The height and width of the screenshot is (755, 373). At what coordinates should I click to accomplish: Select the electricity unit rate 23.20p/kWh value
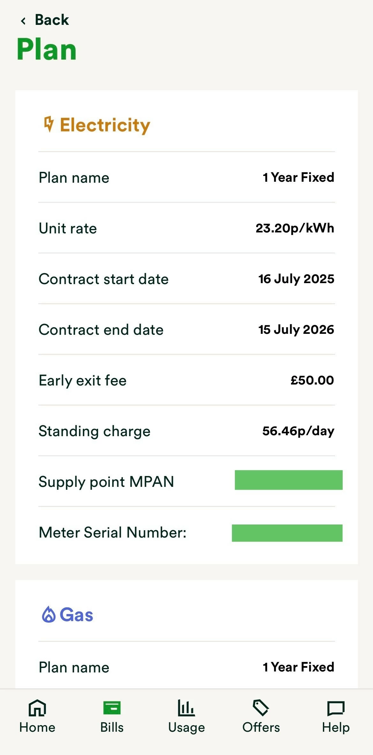click(295, 228)
